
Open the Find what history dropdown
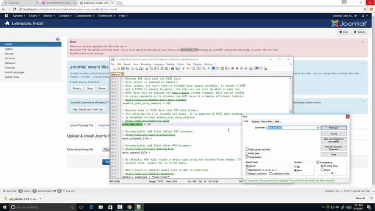316,128
